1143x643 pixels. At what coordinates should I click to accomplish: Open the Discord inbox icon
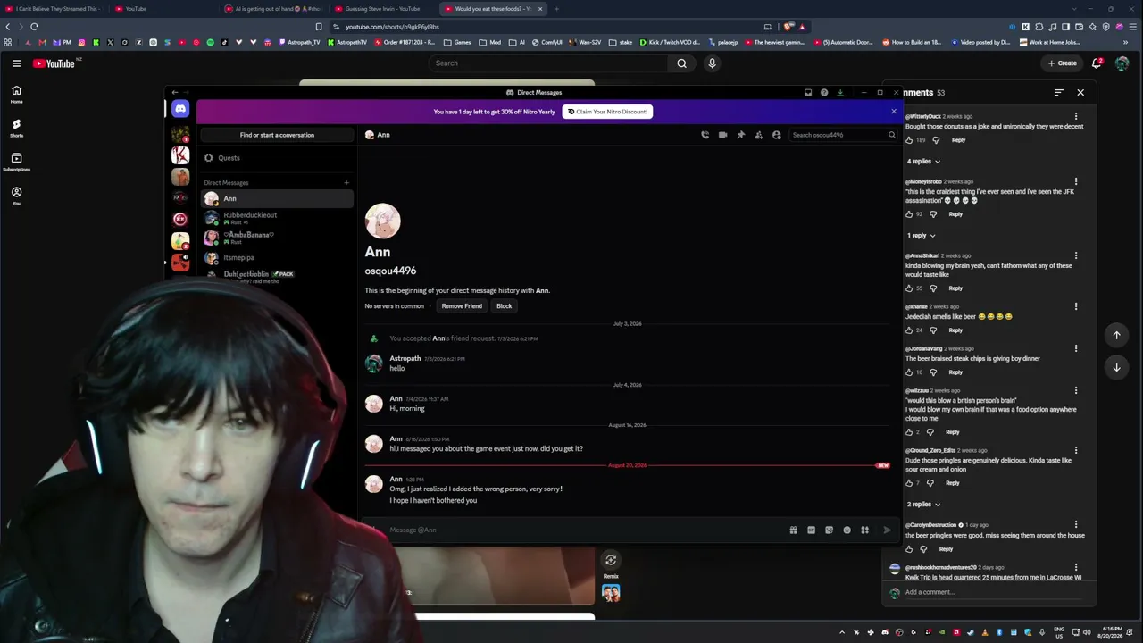[808, 92]
